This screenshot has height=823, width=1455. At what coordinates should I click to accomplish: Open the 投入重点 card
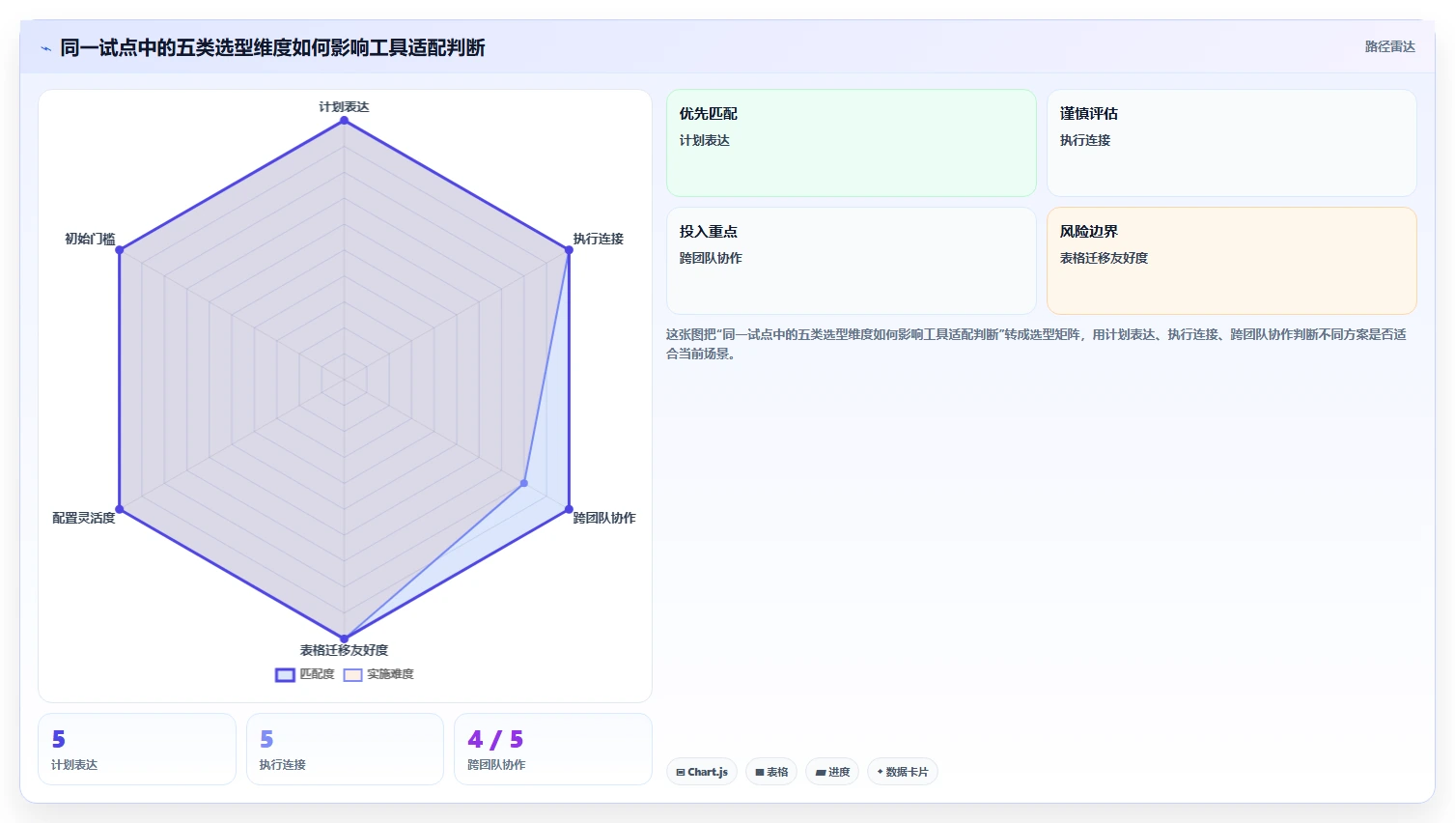(x=851, y=261)
